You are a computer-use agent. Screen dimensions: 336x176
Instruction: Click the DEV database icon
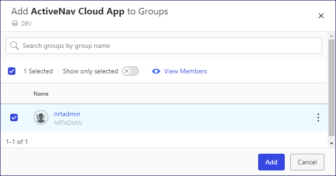point(15,23)
